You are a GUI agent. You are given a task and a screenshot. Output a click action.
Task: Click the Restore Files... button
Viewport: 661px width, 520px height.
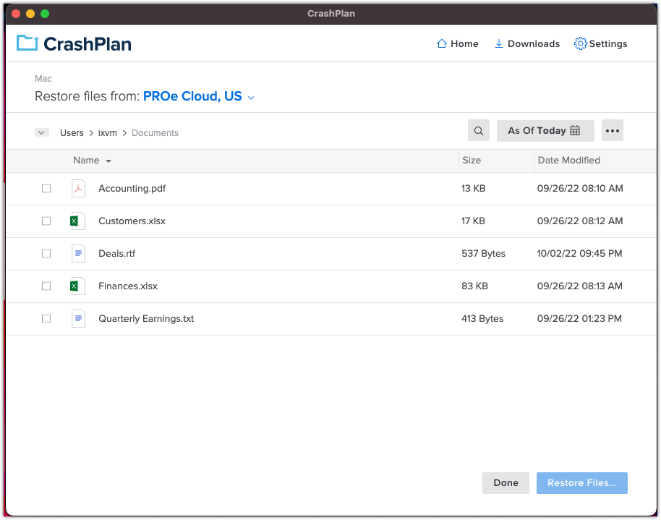[x=581, y=483]
